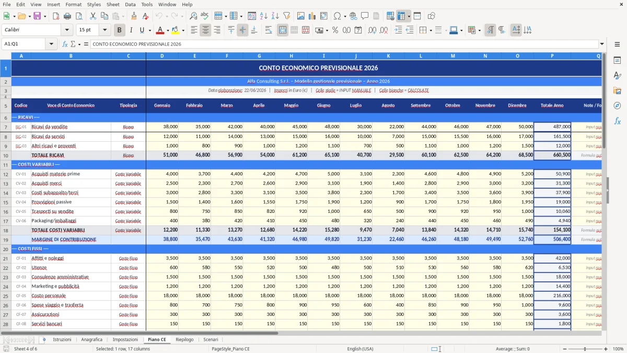Screen dimensions: 627x353
Task: Click the Sort Descending icon
Action: tap(275, 16)
